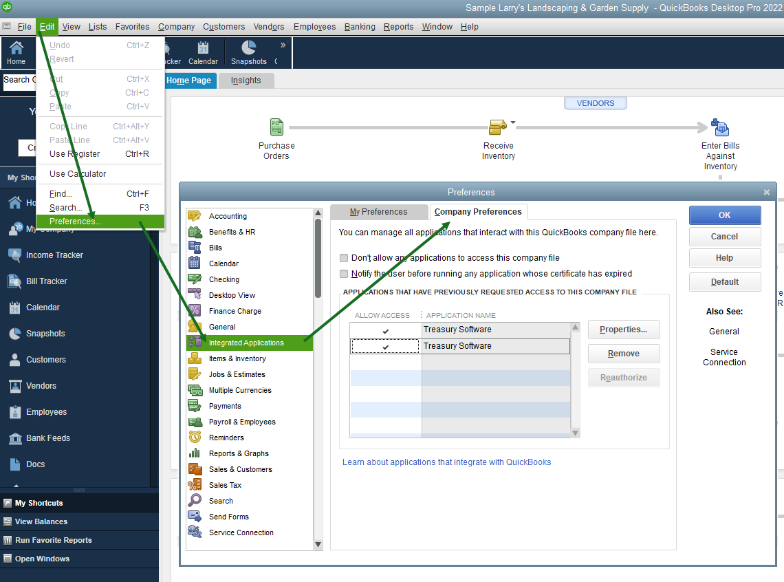Switch to the Insights tab
This screenshot has width=784, height=582.
click(x=246, y=80)
